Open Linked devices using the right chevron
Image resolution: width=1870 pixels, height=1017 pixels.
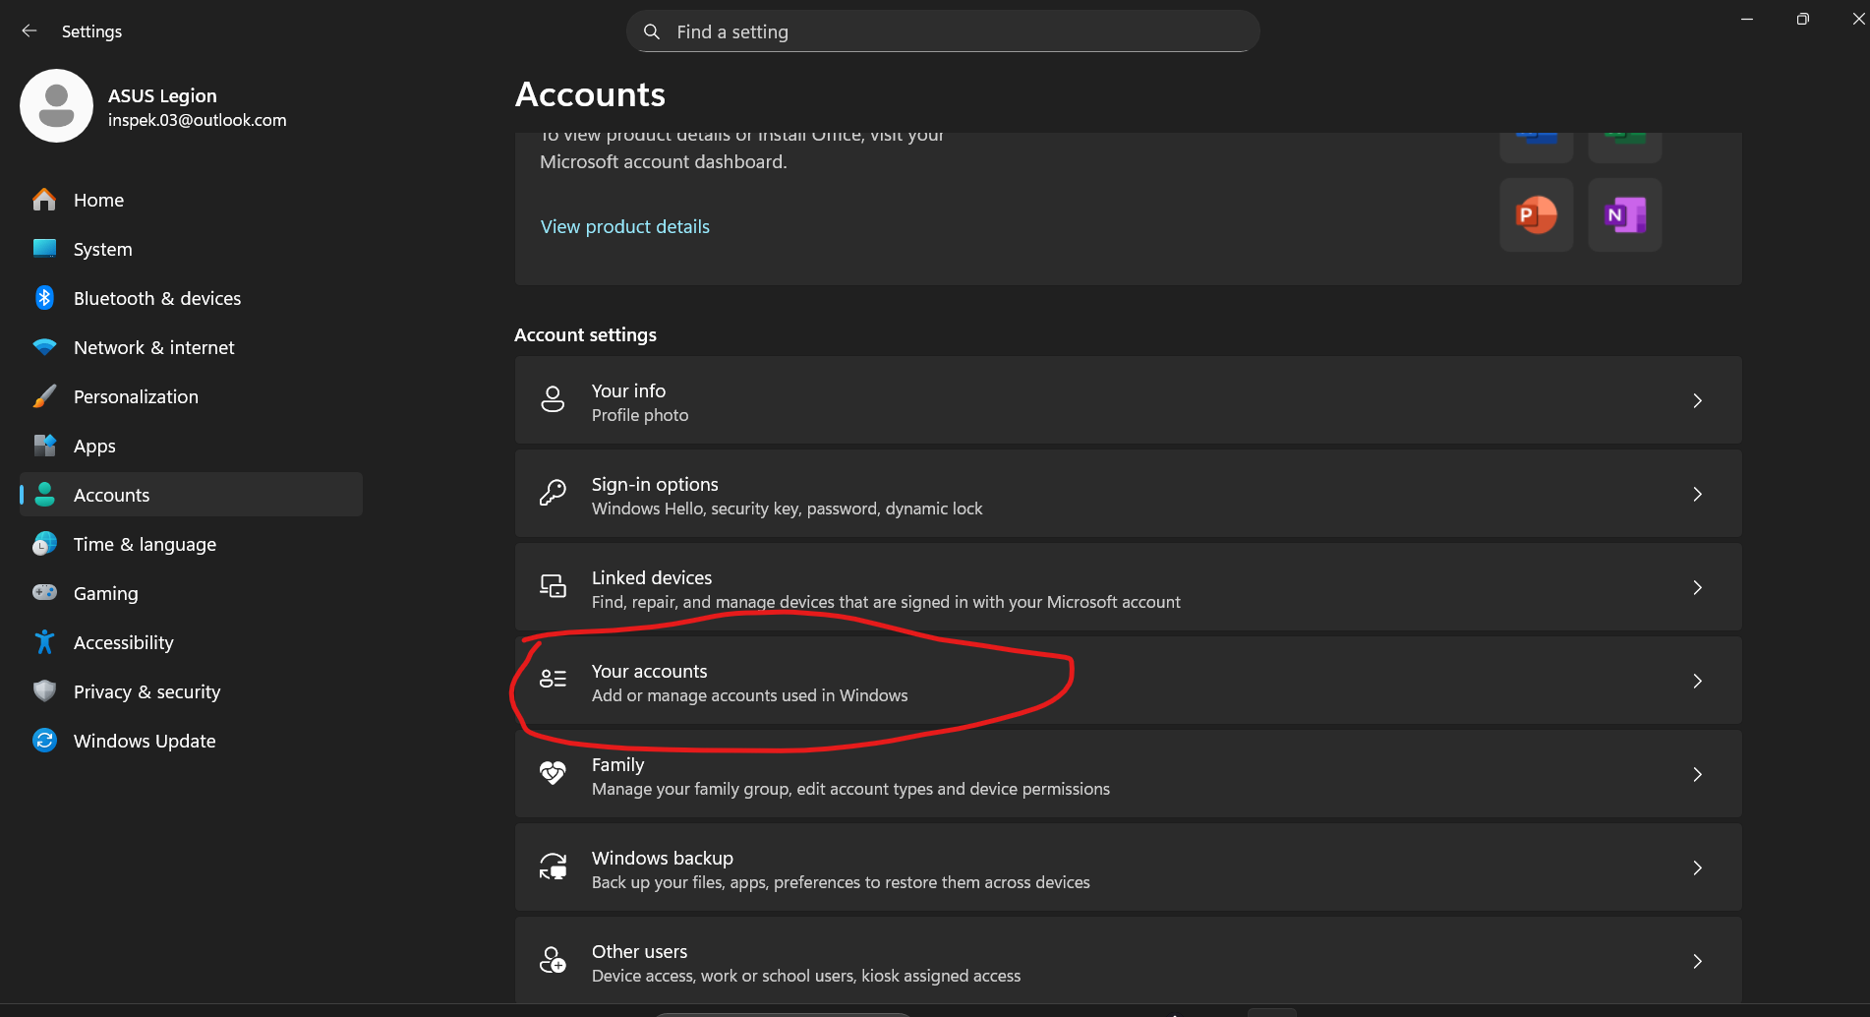(x=1697, y=587)
